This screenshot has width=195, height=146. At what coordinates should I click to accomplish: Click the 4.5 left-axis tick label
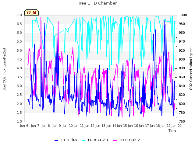click(19, 60)
